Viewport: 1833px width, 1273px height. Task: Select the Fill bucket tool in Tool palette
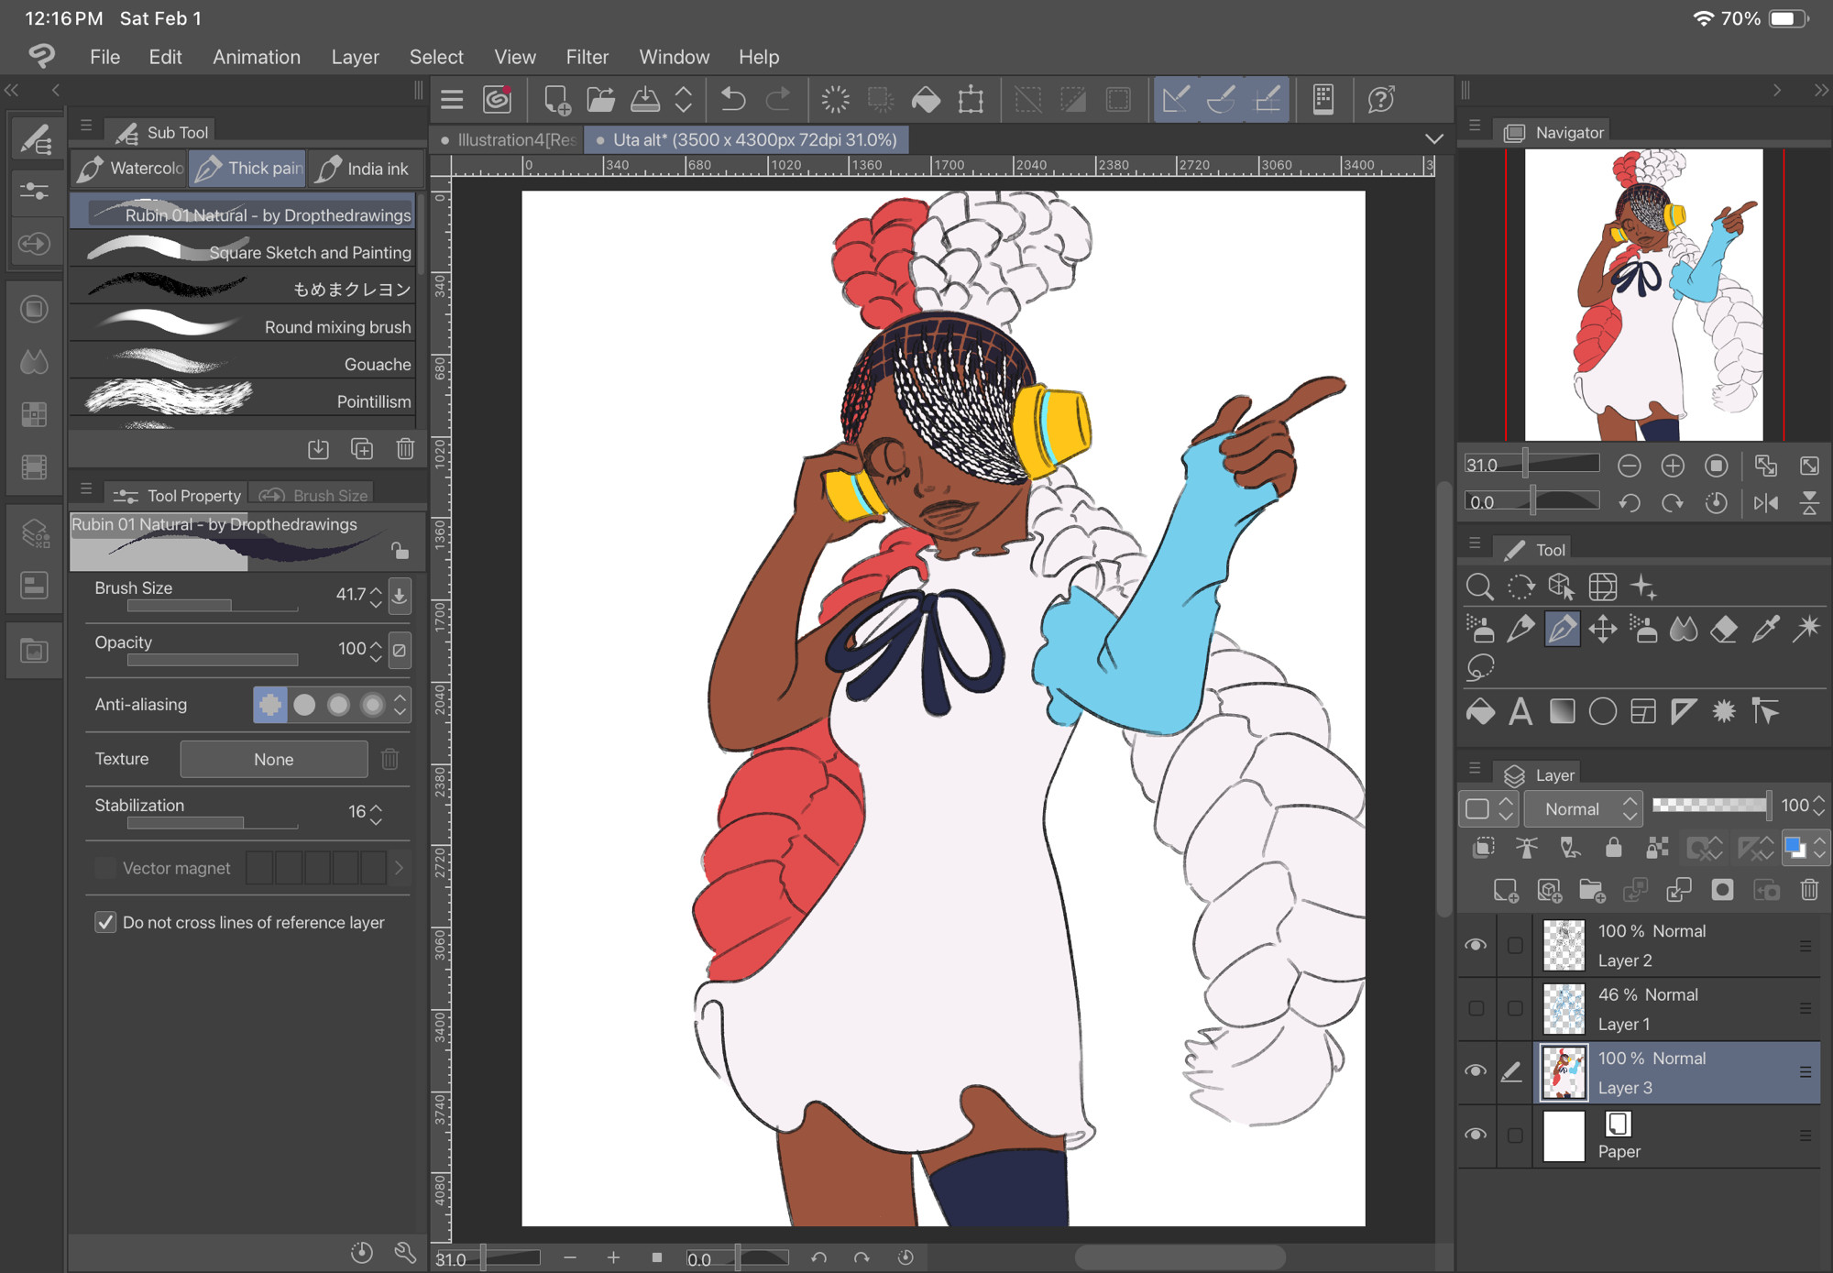click(x=1480, y=711)
